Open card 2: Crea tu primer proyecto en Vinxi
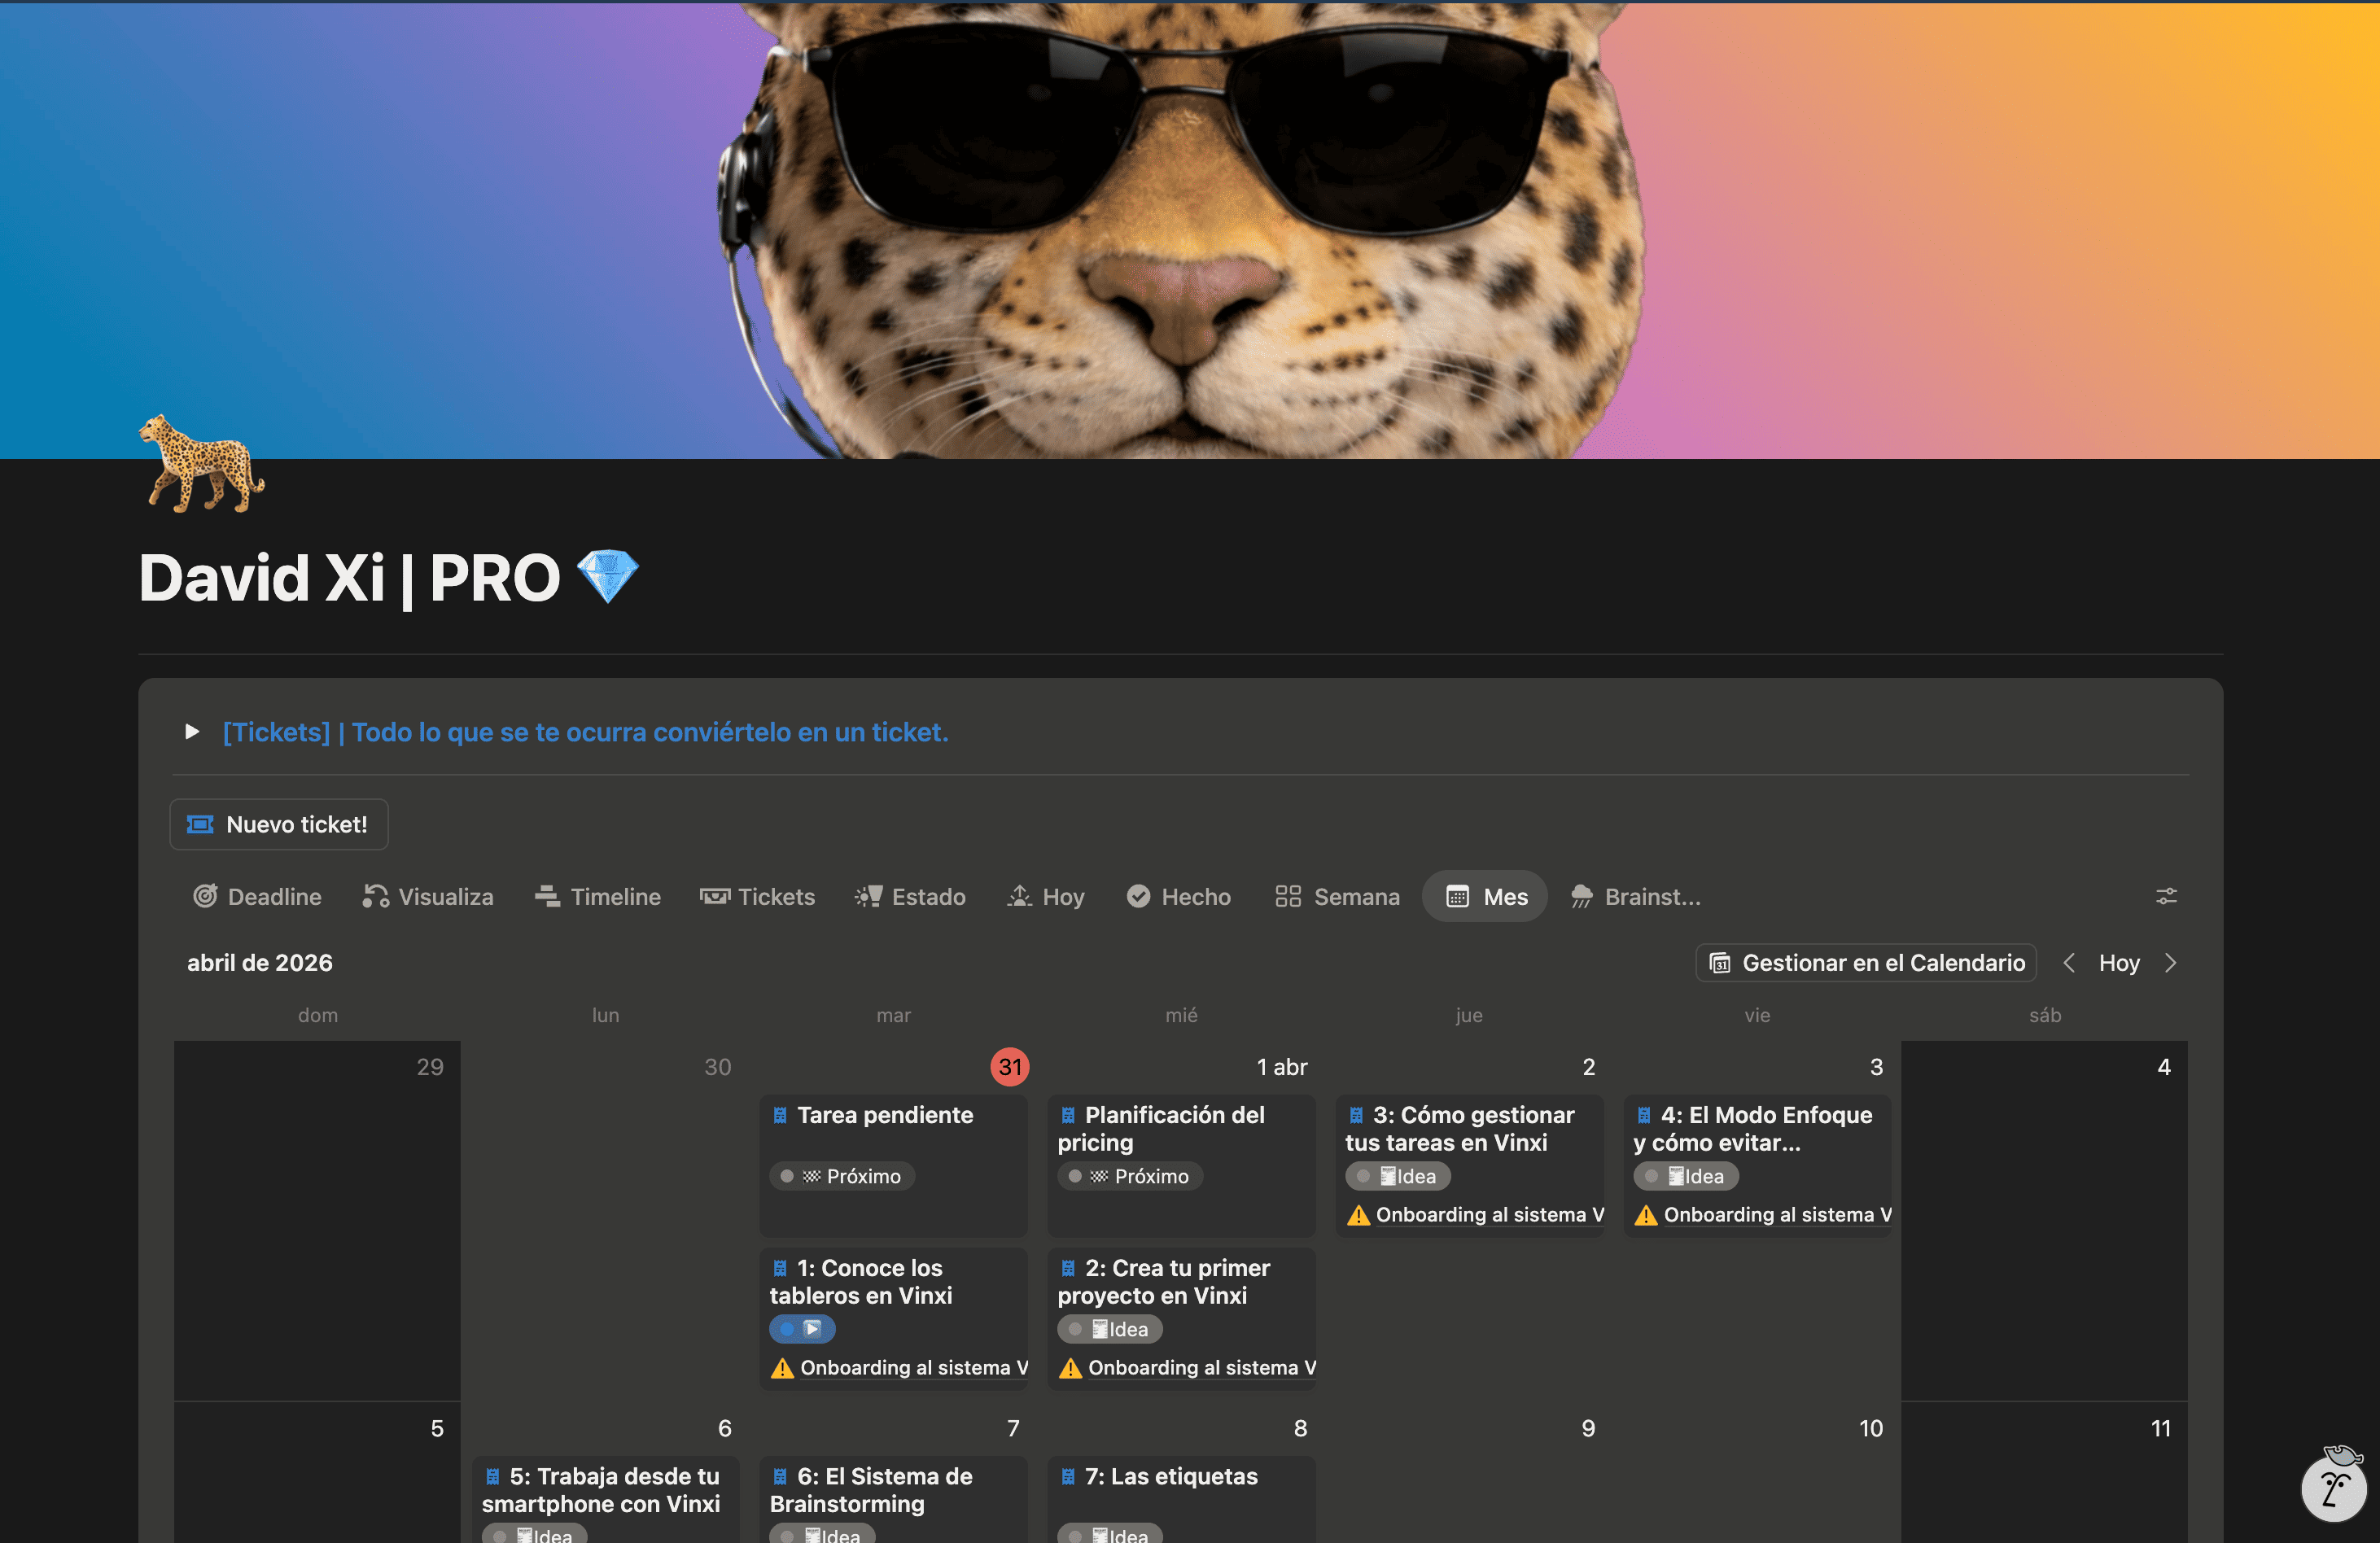 1182,1318
